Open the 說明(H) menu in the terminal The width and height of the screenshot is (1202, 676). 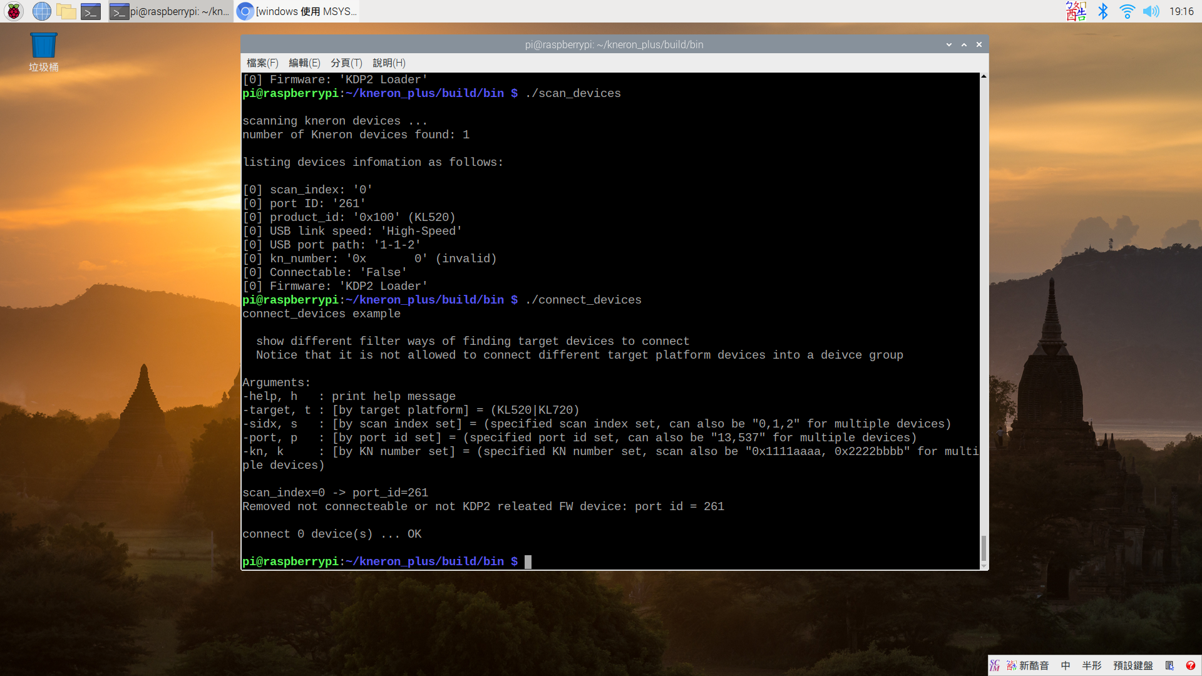click(x=389, y=63)
